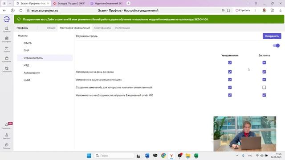This screenshot has width=285, height=160.
Task: Click the bookmark icon in address bar
Action: point(228,11)
